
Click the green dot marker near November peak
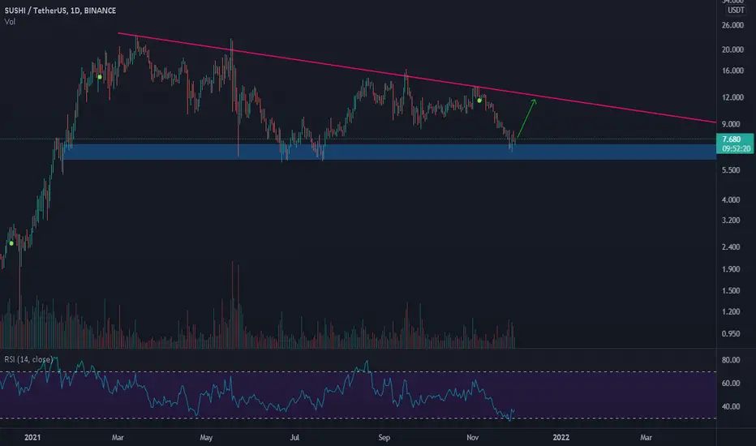[x=479, y=101]
